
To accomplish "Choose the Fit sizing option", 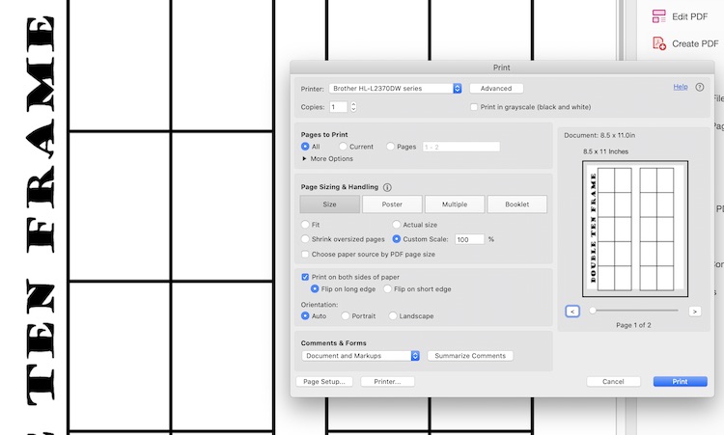I will click(x=305, y=225).
